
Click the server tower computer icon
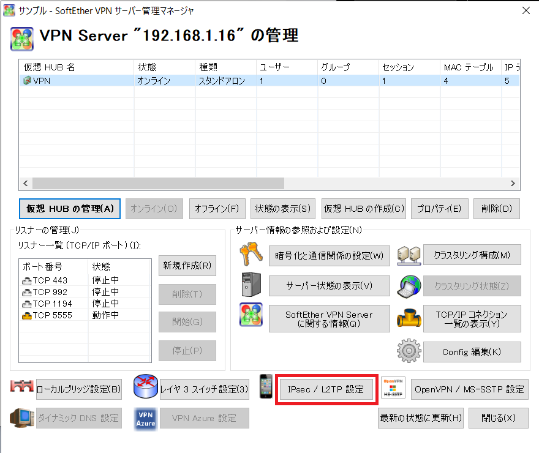click(x=251, y=285)
